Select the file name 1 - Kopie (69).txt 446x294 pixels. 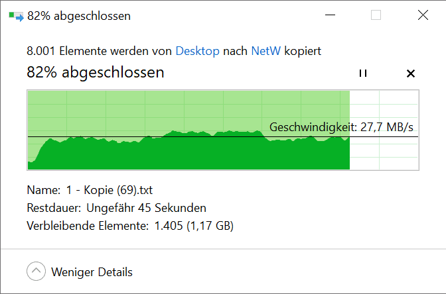pyautogui.click(x=110, y=190)
